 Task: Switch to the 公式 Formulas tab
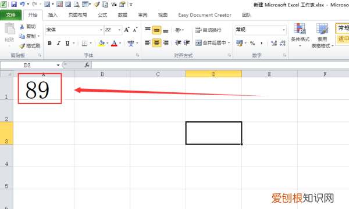coord(102,15)
